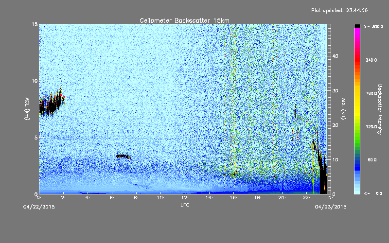389x243 pixels.
Task: Click the end date '04/23/2015'
Action: 331,207
